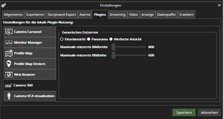Click the width value 800

pos(151,47)
